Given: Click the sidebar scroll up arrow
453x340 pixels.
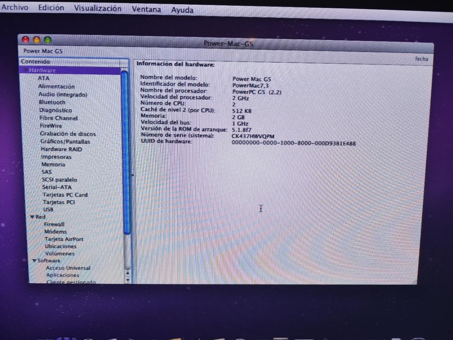Looking at the screenshot, I should click(x=127, y=272).
